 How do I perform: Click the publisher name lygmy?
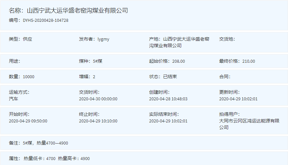103,39
